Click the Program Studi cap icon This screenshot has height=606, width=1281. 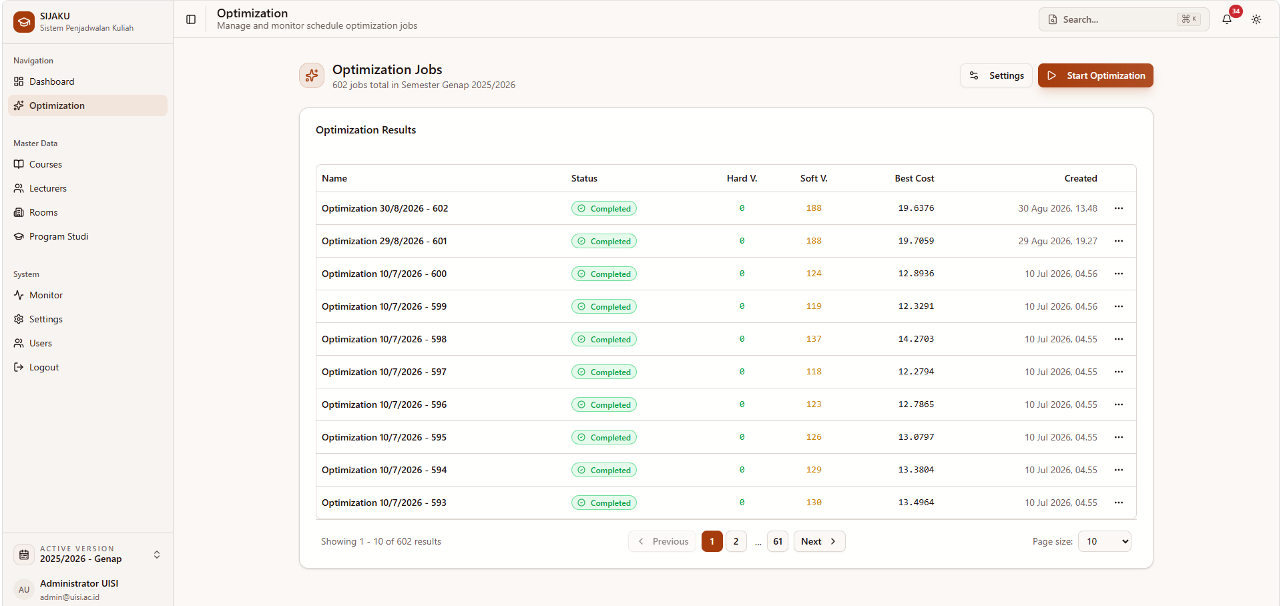pos(19,236)
